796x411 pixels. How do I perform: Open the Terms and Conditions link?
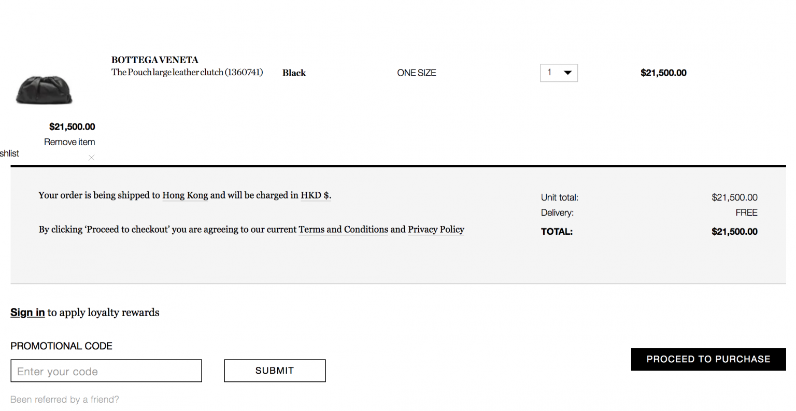tap(343, 230)
